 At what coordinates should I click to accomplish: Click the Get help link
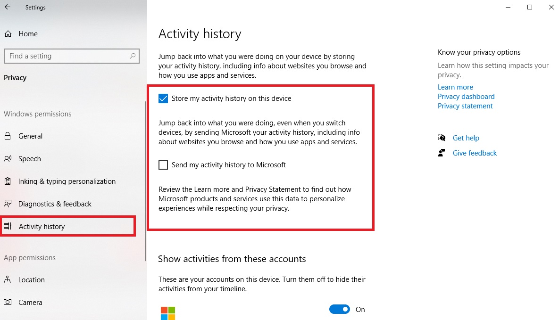[466, 138]
